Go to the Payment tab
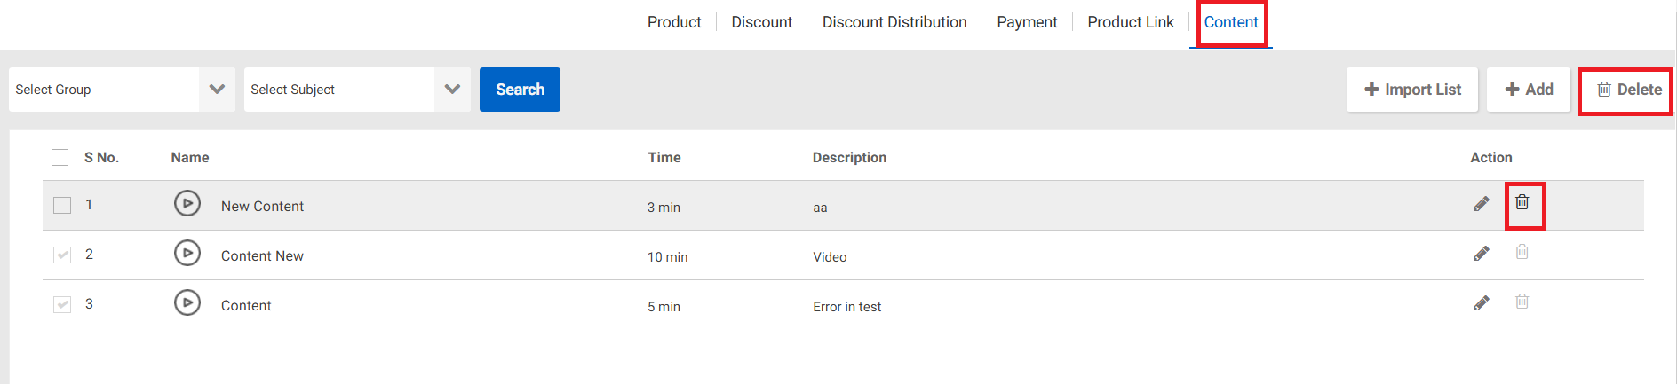 pos(1026,22)
